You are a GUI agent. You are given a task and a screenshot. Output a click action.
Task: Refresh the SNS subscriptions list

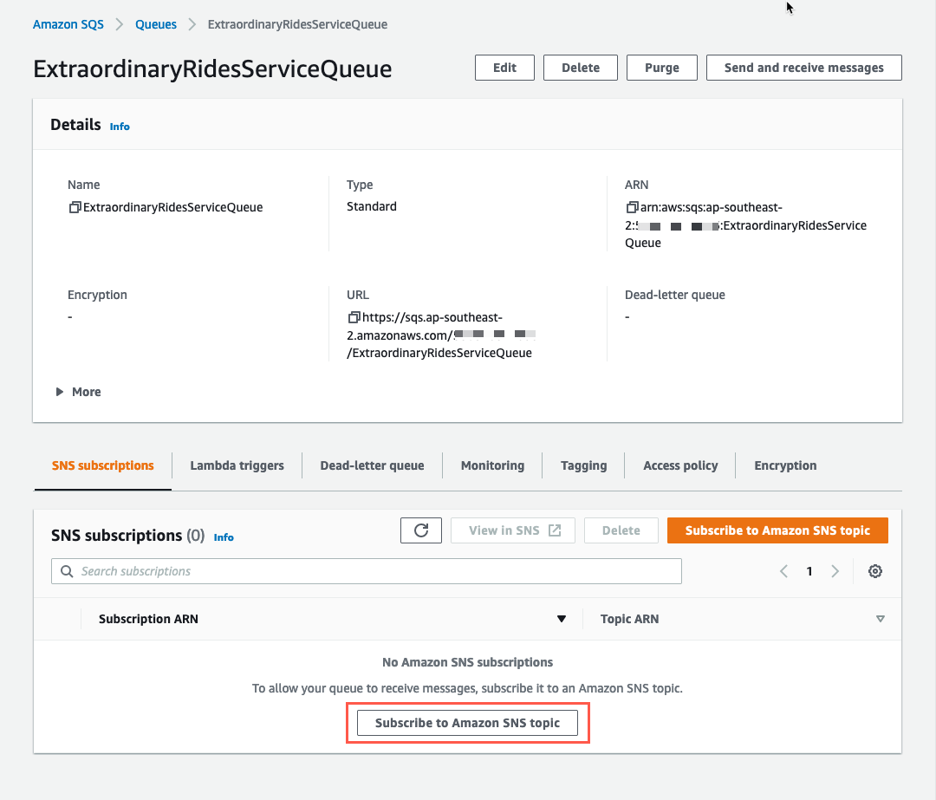[x=421, y=530]
